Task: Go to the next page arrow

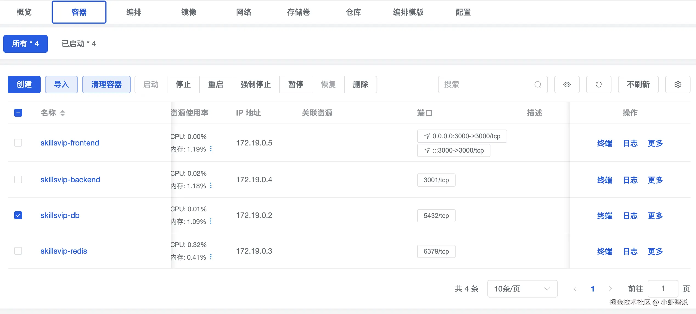Action: pyautogui.click(x=610, y=289)
